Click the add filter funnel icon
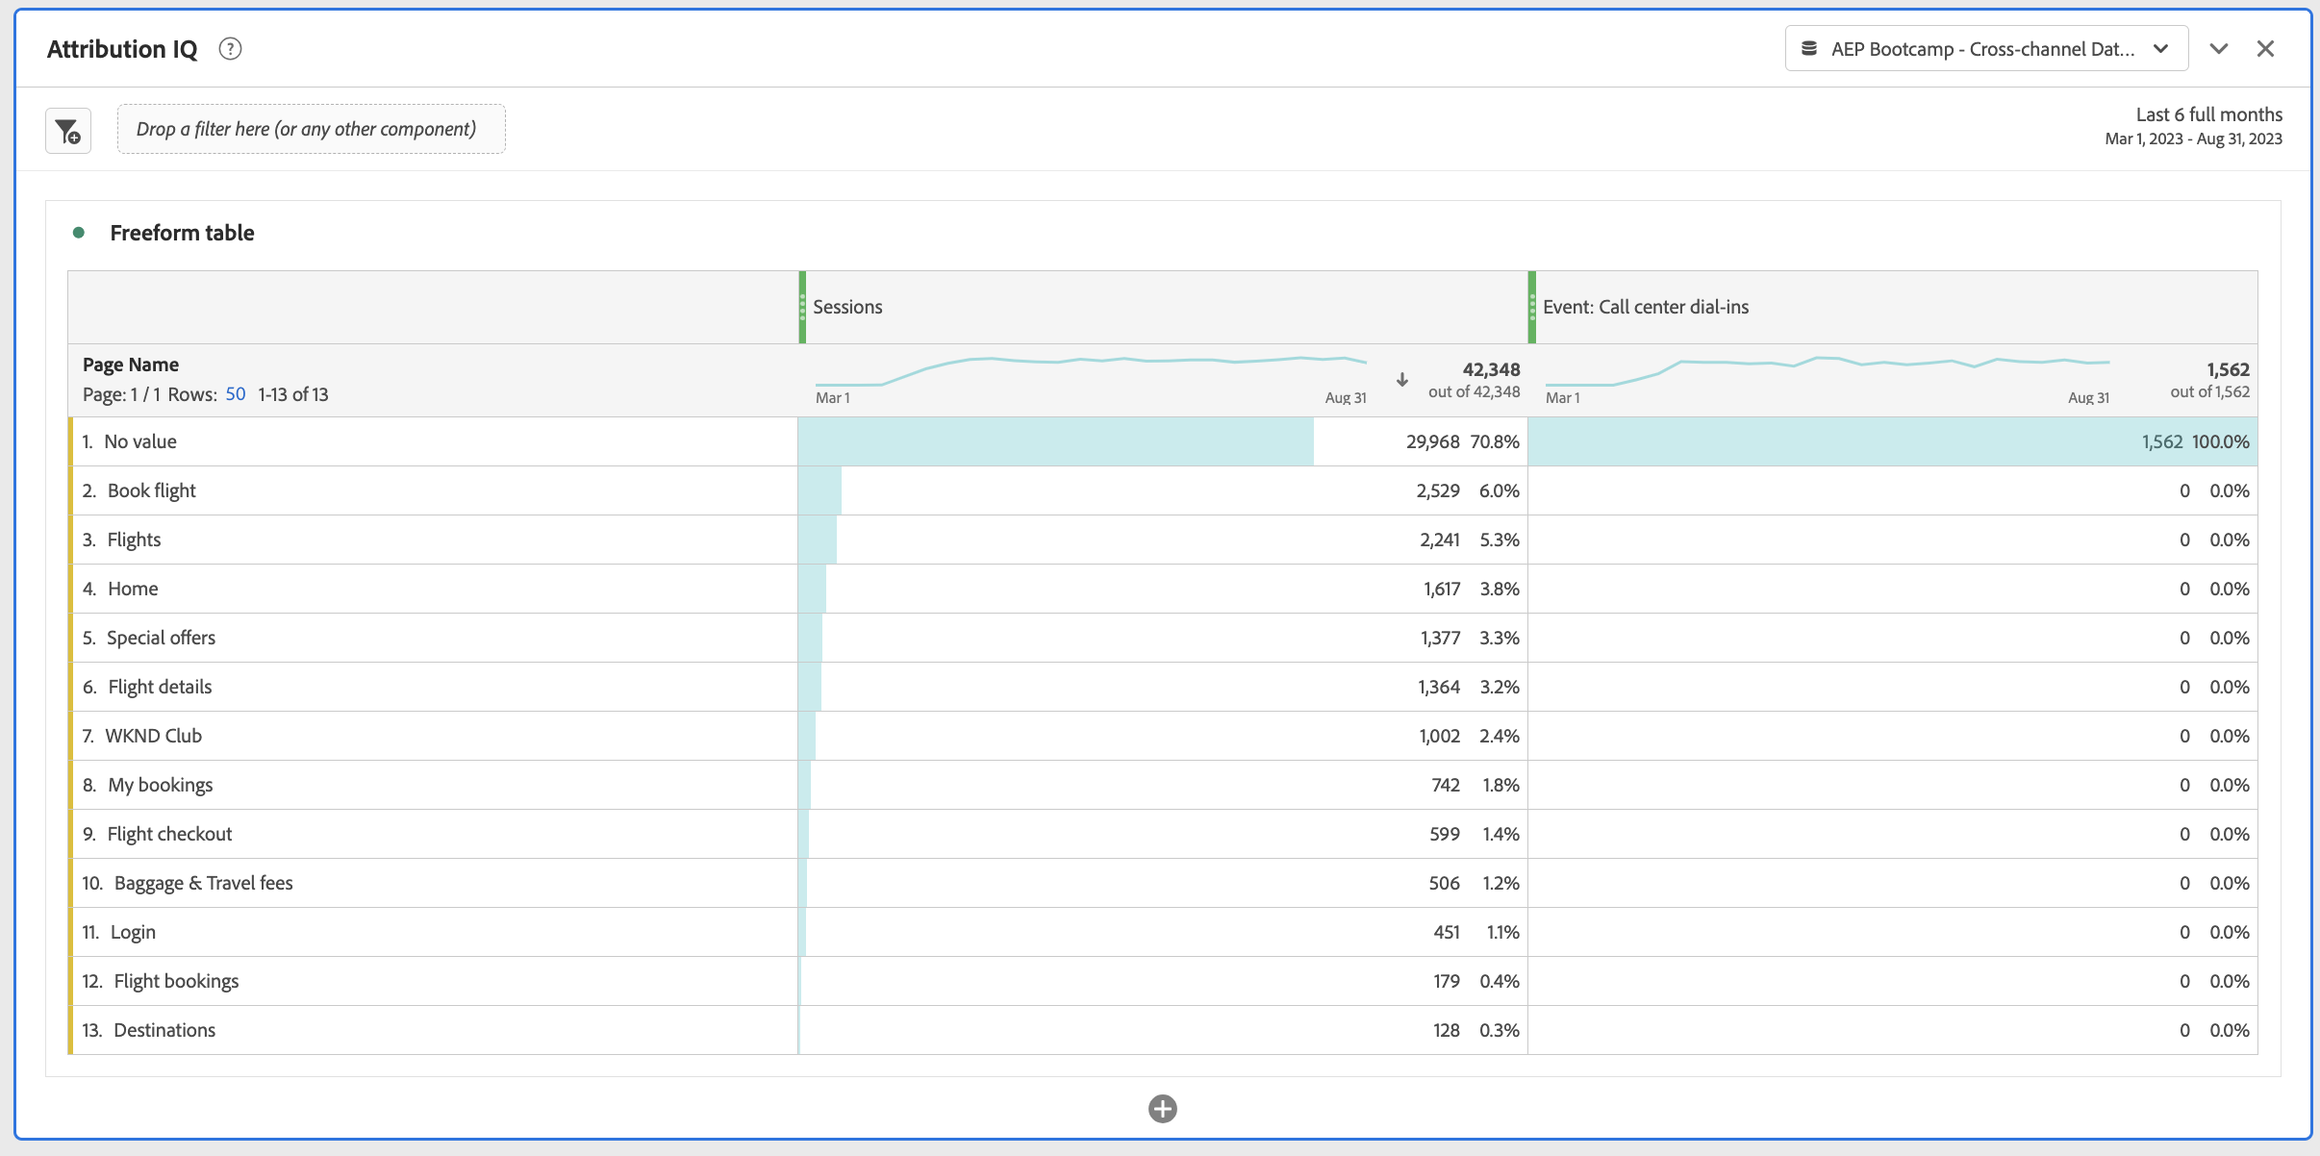The height and width of the screenshot is (1156, 2320). [68, 131]
